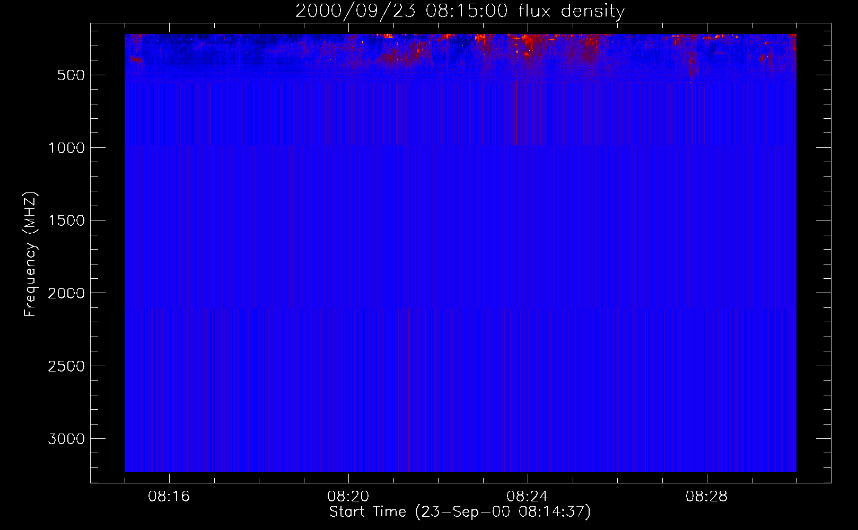
Task: Click the plot title '2000/09/23 08:15:00 flux density'
Action: 460,11
